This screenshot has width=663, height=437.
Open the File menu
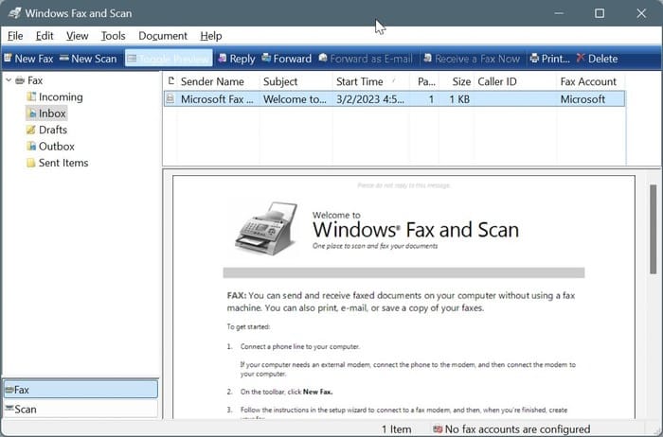[x=15, y=36]
